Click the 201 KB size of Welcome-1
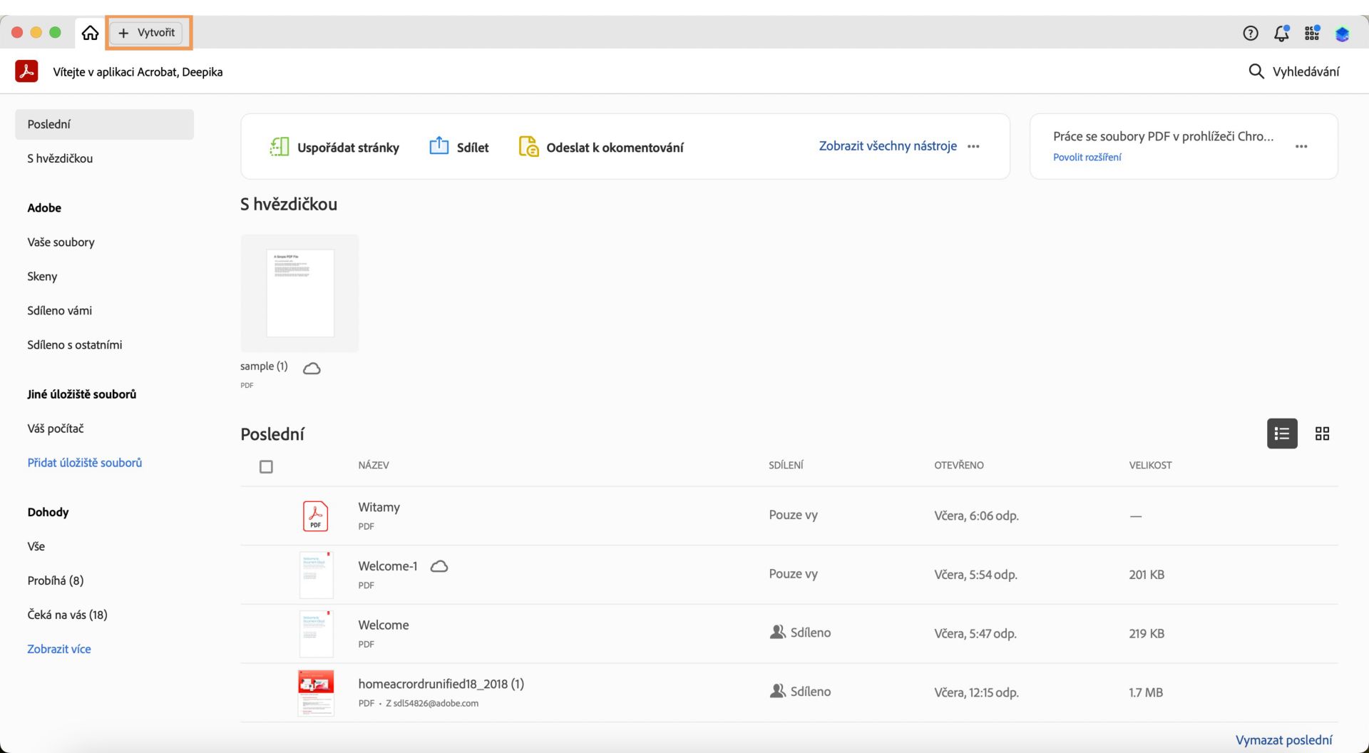The width and height of the screenshot is (1369, 753). 1147,575
